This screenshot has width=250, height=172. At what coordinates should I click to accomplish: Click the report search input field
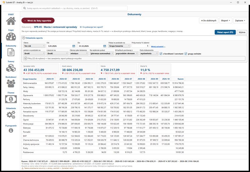coord(75,8)
